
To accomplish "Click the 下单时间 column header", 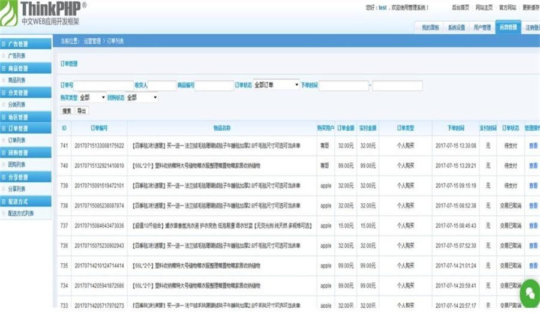I will (x=455, y=128).
